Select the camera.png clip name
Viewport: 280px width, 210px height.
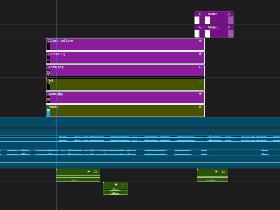click(x=57, y=54)
